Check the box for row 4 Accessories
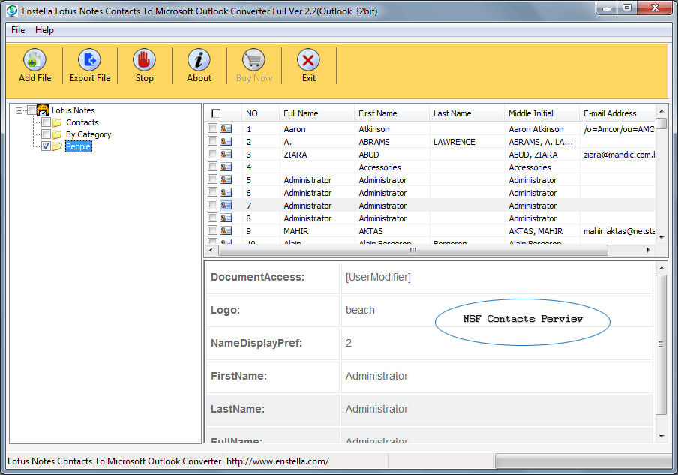This screenshot has height=475, width=678. (212, 167)
